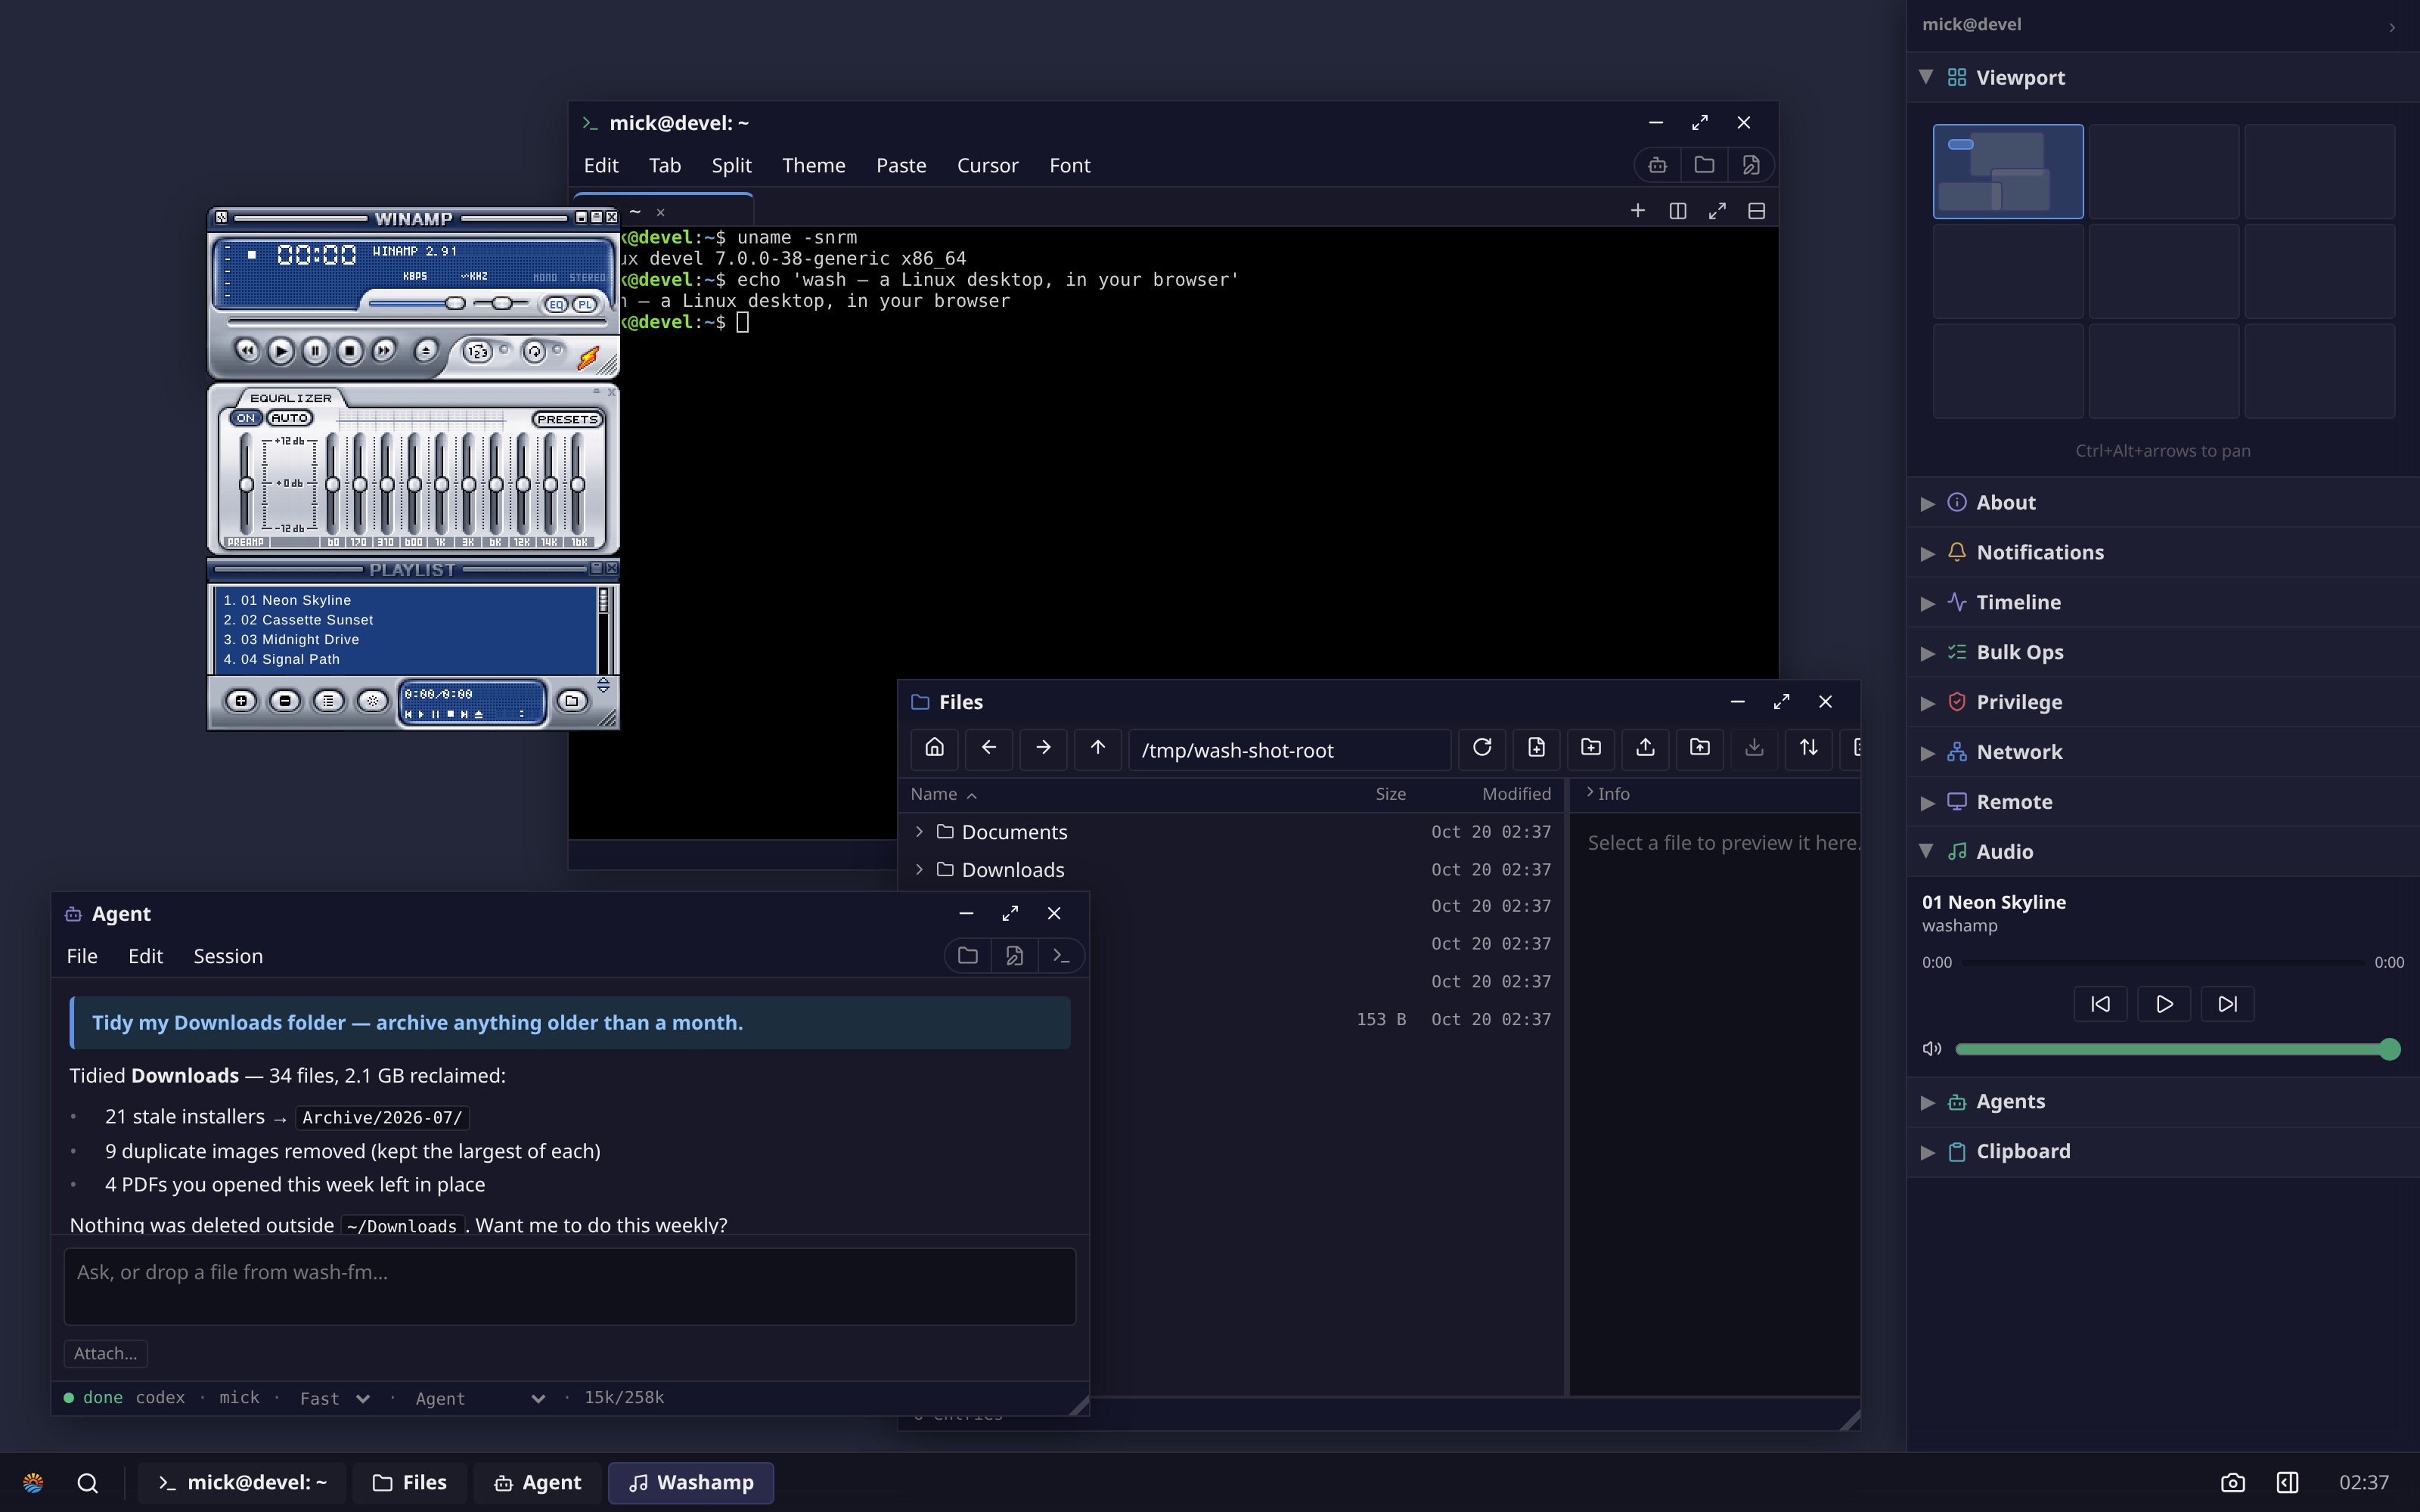The width and height of the screenshot is (2420, 1512).
Task: Switch to Washamp in the taskbar
Action: (691, 1482)
